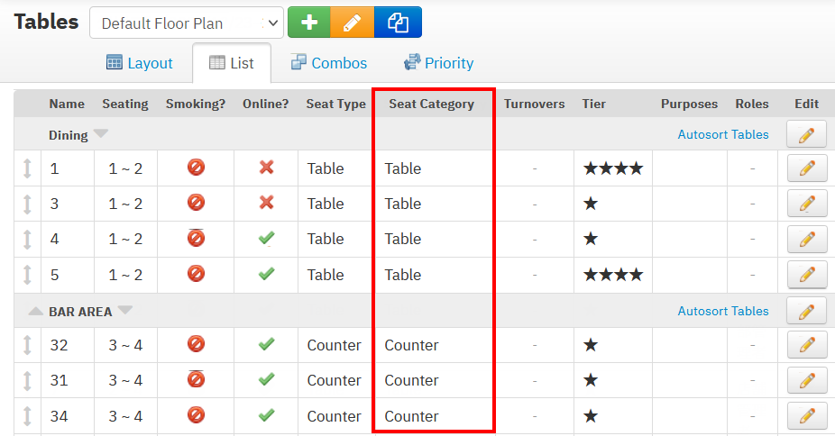Edit the BAR AREA section pencil button
The height and width of the screenshot is (436, 835).
coord(806,311)
